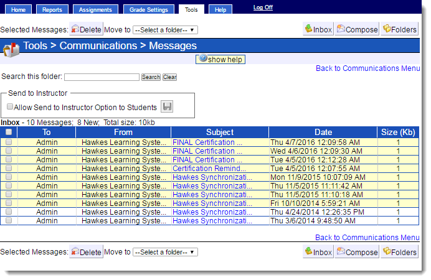Open Hawkes Synchronizati... message from 10/10/2014
The image size is (431, 280).
[x=212, y=203]
